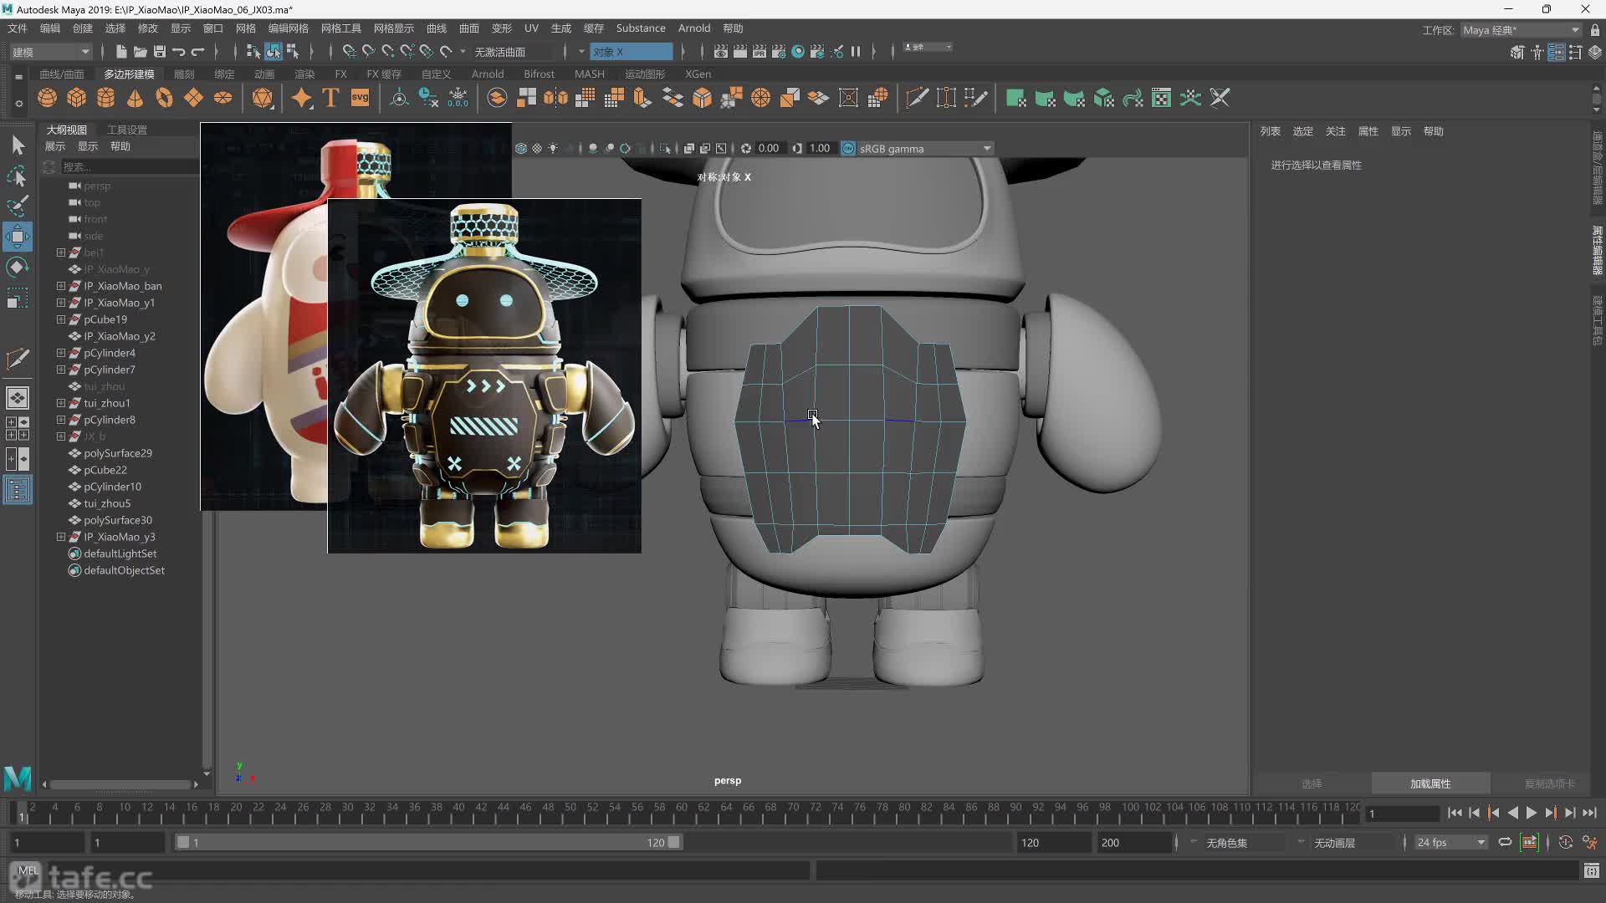
Task: Switch to the XGen shelf tab
Action: (x=698, y=74)
